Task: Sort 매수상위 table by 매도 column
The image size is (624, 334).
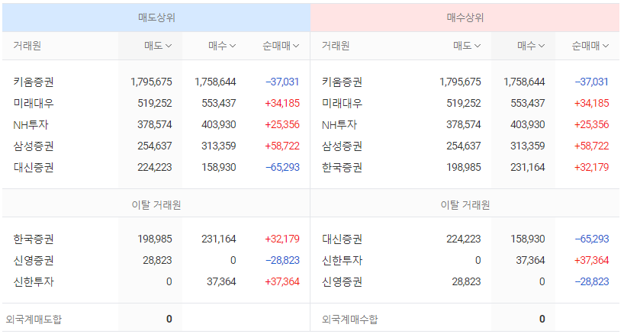Action: click(467, 46)
